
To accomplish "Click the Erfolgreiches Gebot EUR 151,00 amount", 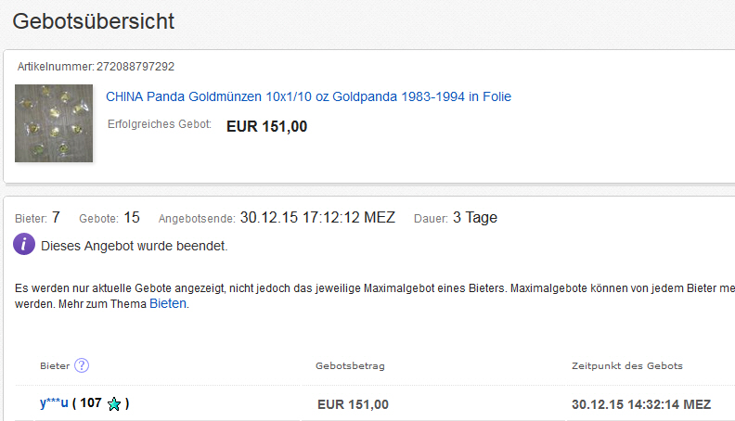I will 266,126.
